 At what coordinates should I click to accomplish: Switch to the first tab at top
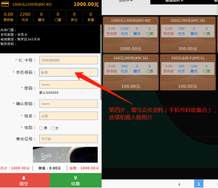pyautogui.click(x=126, y=1)
